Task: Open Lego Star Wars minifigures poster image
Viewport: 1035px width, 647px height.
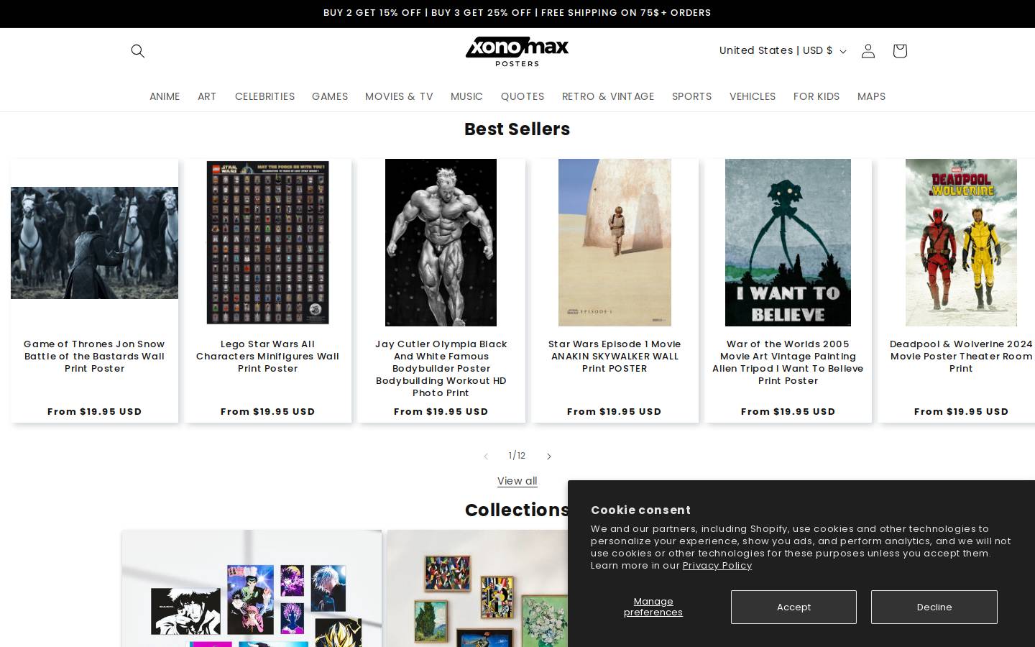Action: [x=267, y=243]
